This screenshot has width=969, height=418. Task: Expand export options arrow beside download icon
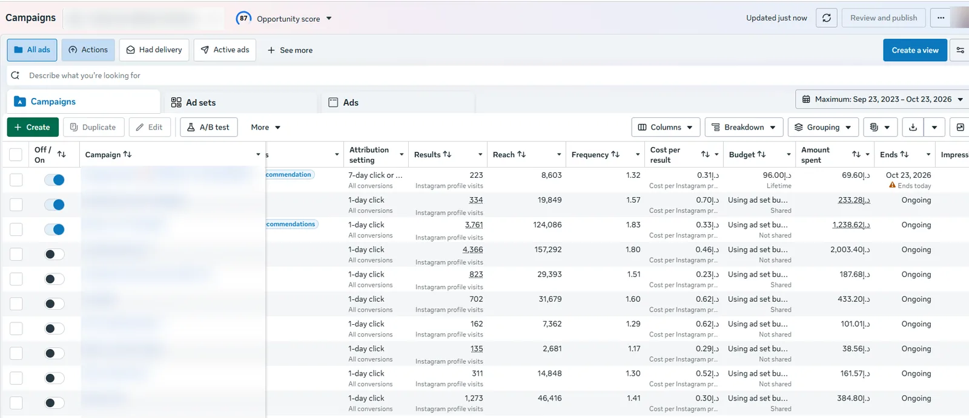point(934,127)
